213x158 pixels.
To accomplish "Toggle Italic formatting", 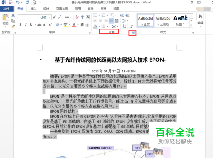I will (x=26, y=25).
